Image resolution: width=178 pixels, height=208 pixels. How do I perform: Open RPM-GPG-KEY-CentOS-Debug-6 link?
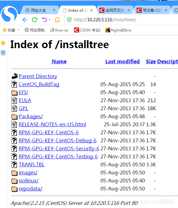tap(58, 140)
